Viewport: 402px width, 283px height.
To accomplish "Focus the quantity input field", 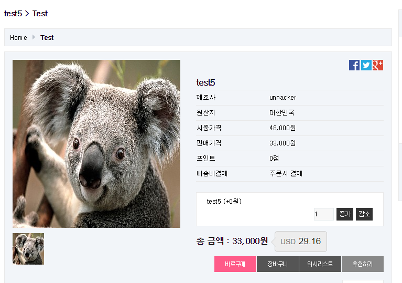I will [x=323, y=214].
